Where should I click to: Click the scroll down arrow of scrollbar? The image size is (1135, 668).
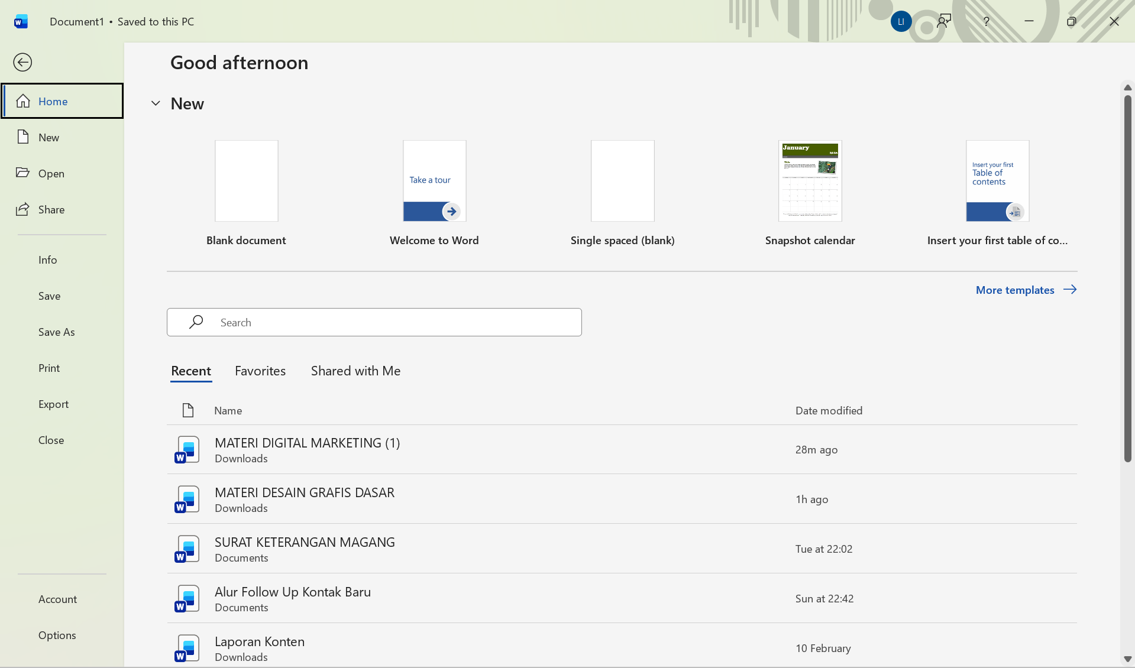point(1127,659)
